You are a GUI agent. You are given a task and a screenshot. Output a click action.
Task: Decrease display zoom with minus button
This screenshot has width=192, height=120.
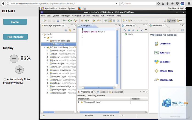14,59
